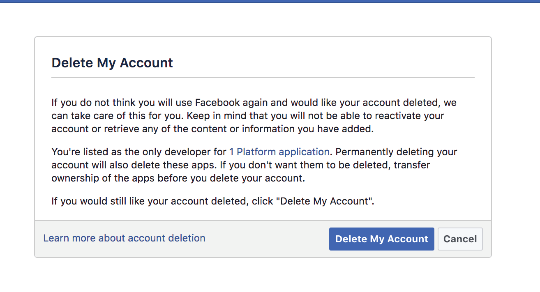Click the word Facebook in first paragraph
Viewport: 540px width, 292px height.
(217, 102)
